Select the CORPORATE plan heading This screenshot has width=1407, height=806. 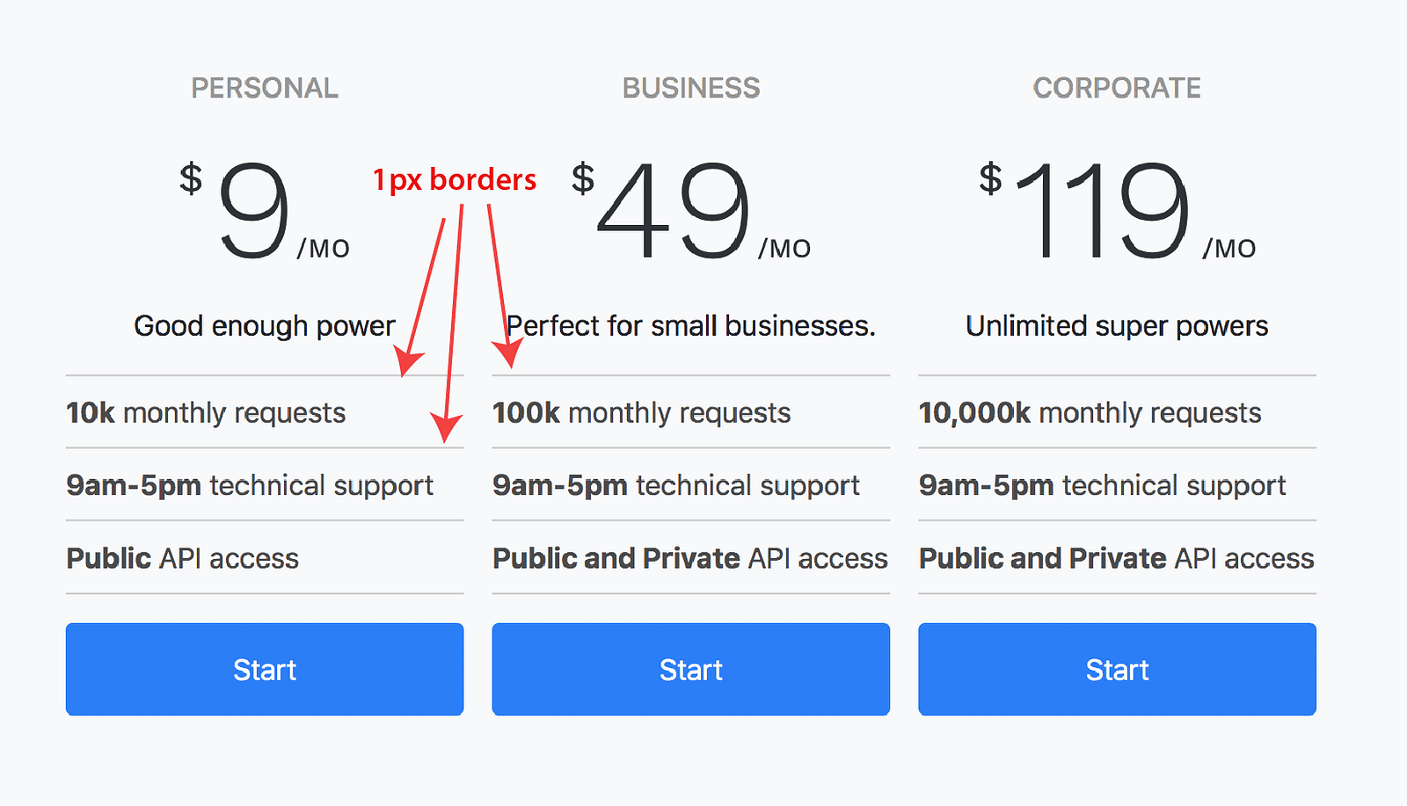[1117, 88]
